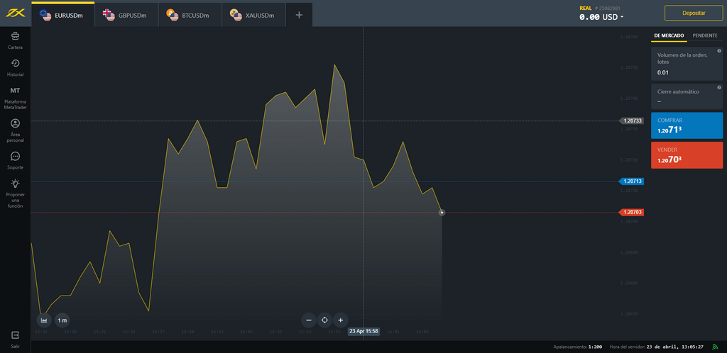Open Soporte chat bubble icon
This screenshot has width=727, height=353.
16,156
